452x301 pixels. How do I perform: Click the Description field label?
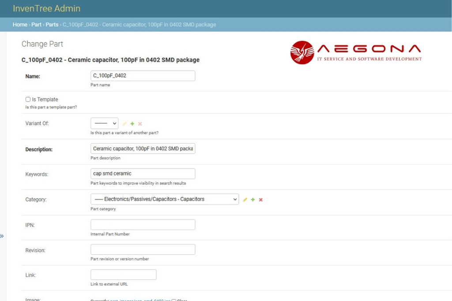(x=39, y=149)
